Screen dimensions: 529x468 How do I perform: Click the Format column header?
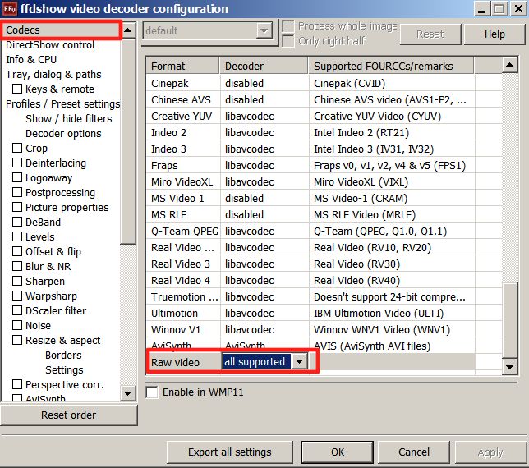pos(183,66)
